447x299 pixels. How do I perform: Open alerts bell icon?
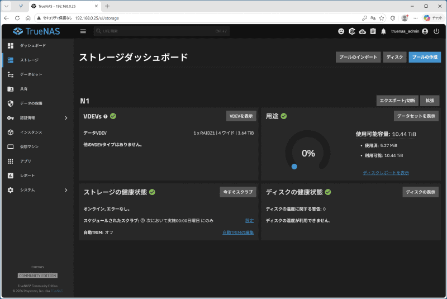pos(383,31)
